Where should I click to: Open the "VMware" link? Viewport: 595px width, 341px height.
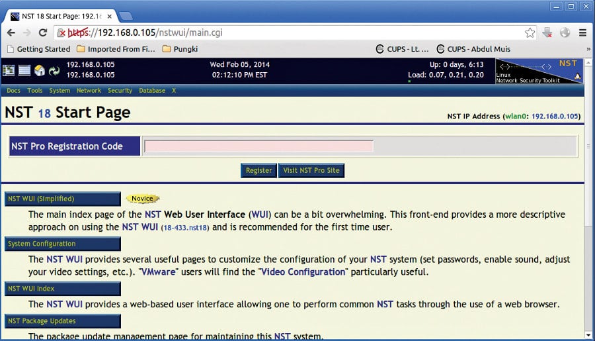pos(159,272)
